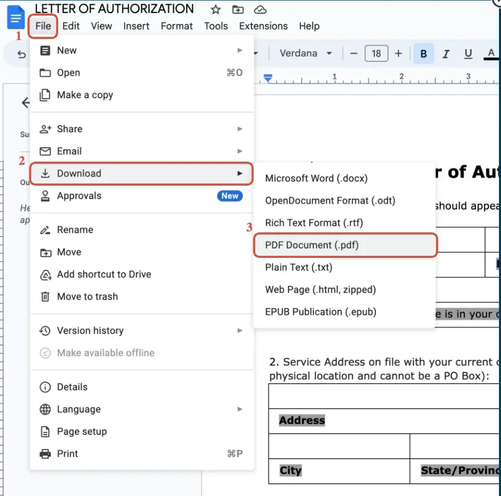
Task: Open the View menu
Action: pos(101,26)
